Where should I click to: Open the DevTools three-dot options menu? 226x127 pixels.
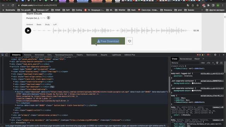pyautogui.click(x=220, y=55)
